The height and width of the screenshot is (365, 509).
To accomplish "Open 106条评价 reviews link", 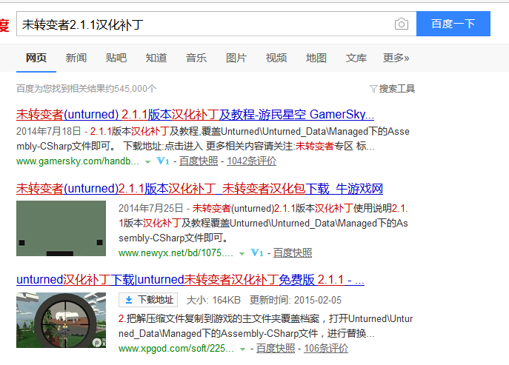I will (x=326, y=349).
